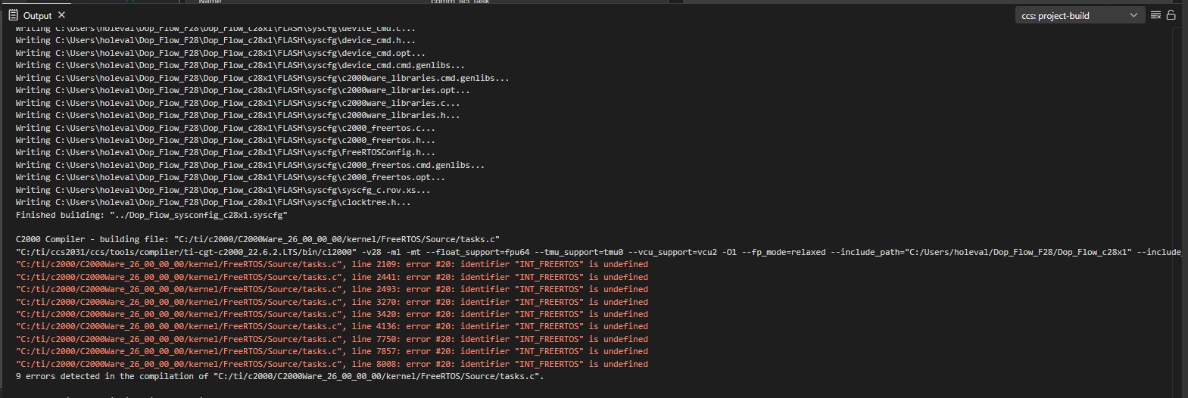
Task: Open the tasks.c line 7750 error
Action: pos(332,339)
